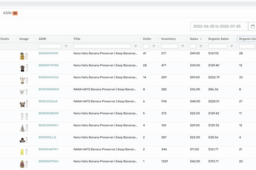Sort by the Organic Units column header
The image size is (256, 170).
tap(247, 39)
